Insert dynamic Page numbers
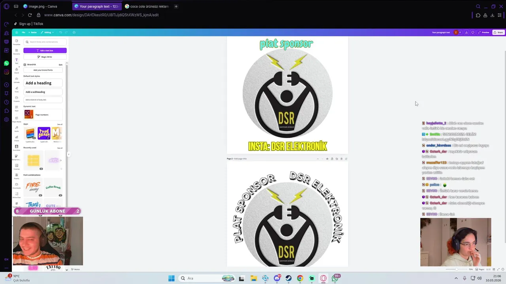Screen dimensions: 506x284 [43, 115]
